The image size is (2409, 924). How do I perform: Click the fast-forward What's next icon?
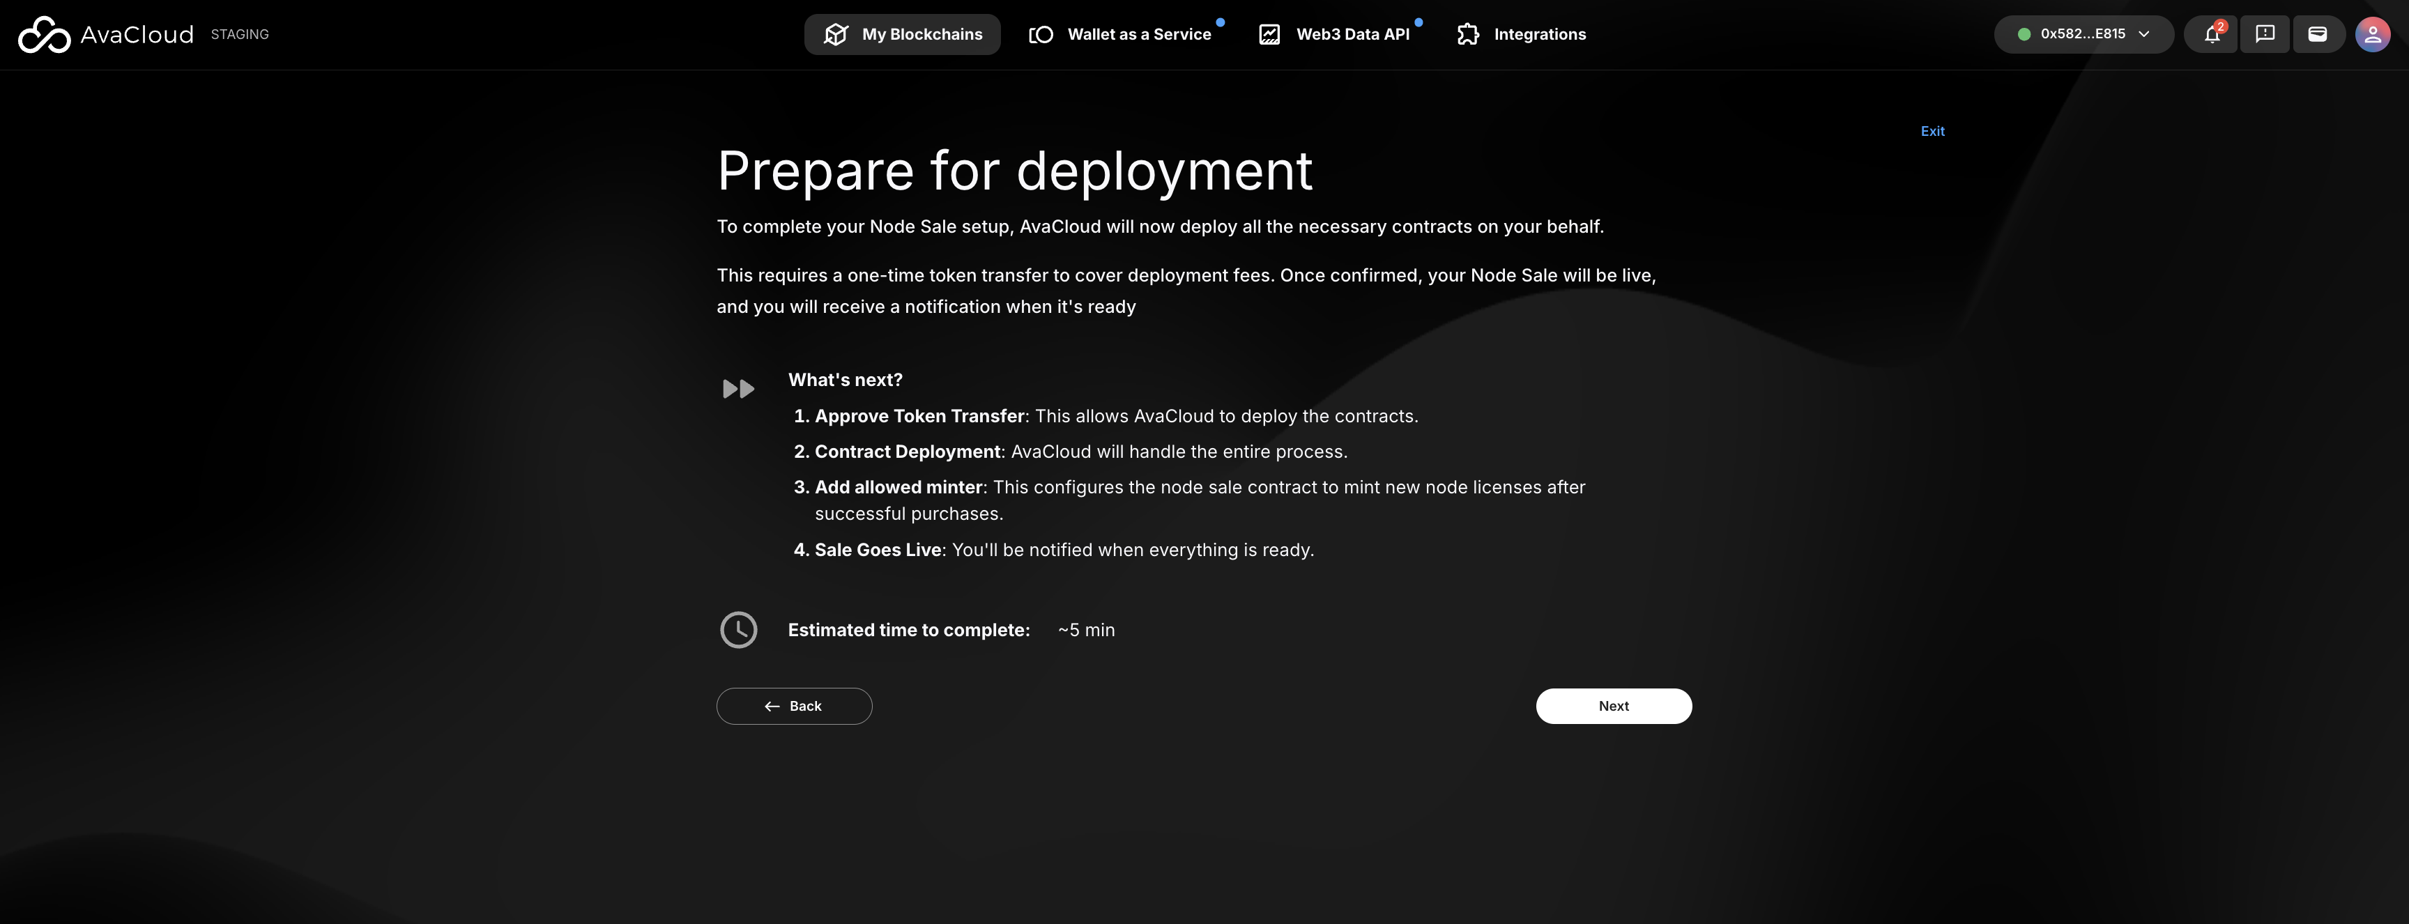738,389
